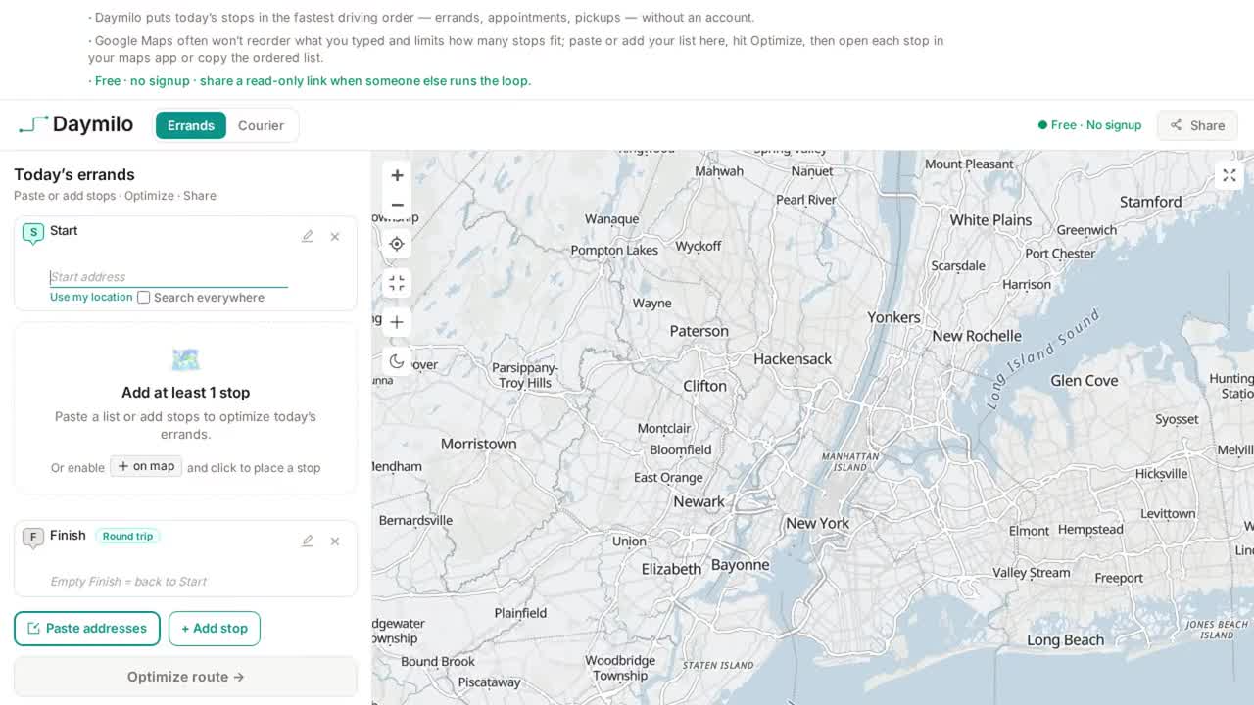Click the Stamford map label

1150,202
